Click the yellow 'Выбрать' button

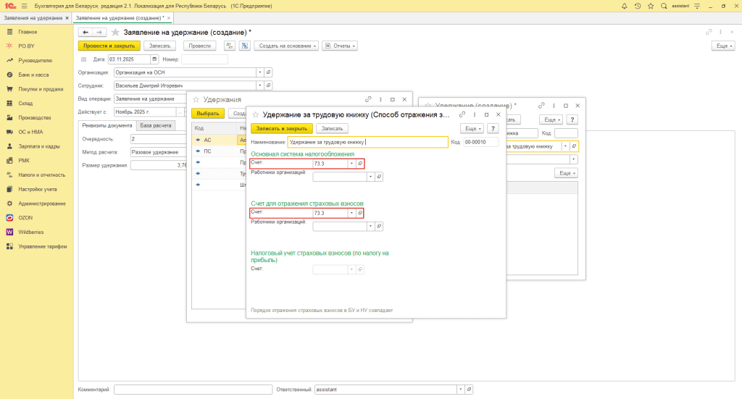click(207, 114)
